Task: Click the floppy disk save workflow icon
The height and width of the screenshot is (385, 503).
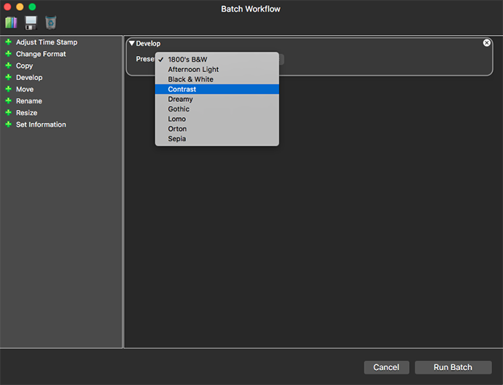Action: point(31,23)
